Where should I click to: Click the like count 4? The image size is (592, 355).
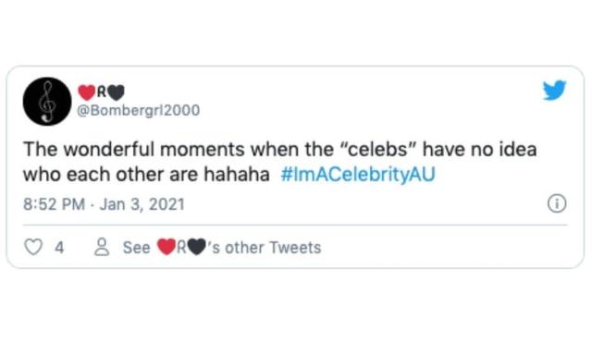tap(59, 248)
